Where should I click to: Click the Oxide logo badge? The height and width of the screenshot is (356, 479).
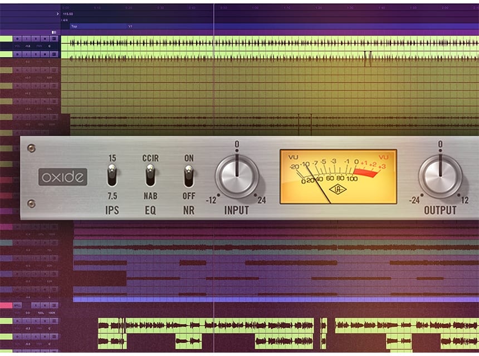[x=62, y=177]
